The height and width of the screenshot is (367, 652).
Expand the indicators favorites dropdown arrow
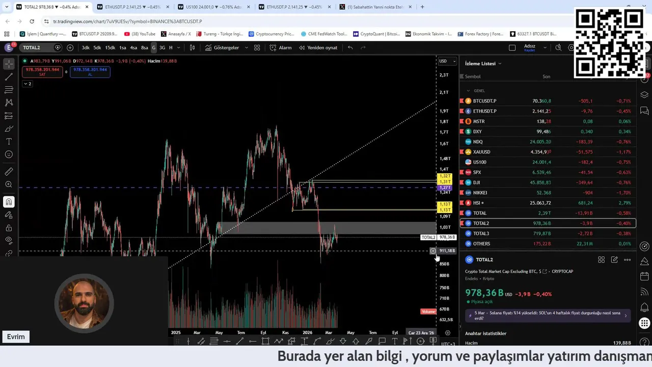click(247, 47)
